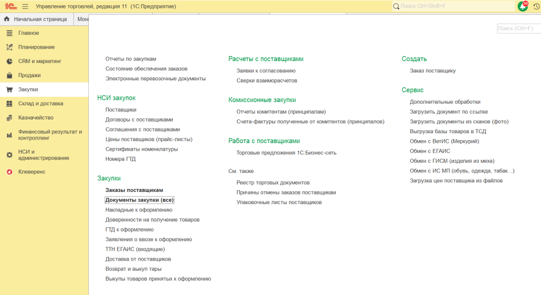Open Сверки взаиморасчетов
Image resolution: width=541 pixels, height=295 pixels.
click(267, 80)
